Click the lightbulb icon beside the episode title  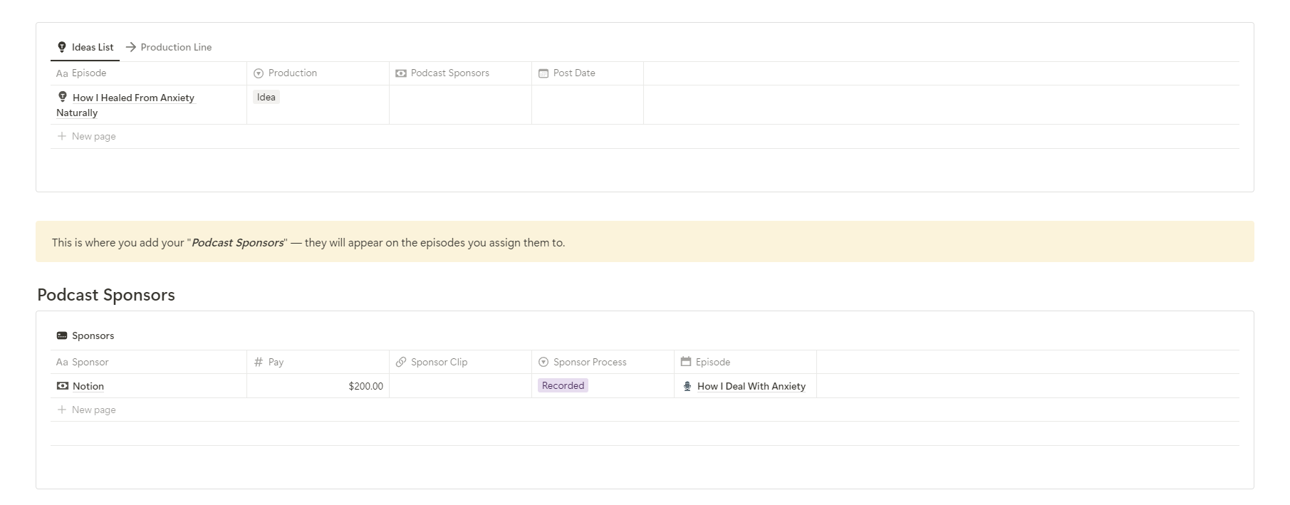tap(63, 97)
